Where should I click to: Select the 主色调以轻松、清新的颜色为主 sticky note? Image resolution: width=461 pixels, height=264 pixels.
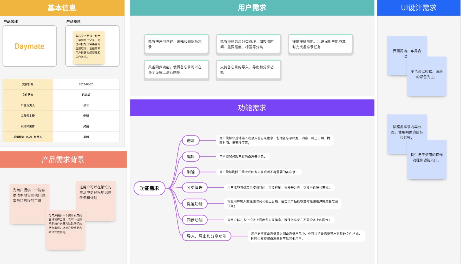[x=427, y=76]
